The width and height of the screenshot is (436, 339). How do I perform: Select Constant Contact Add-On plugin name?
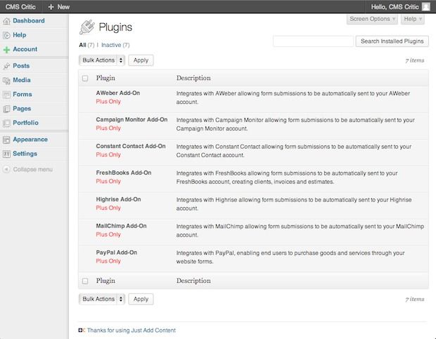click(x=131, y=146)
